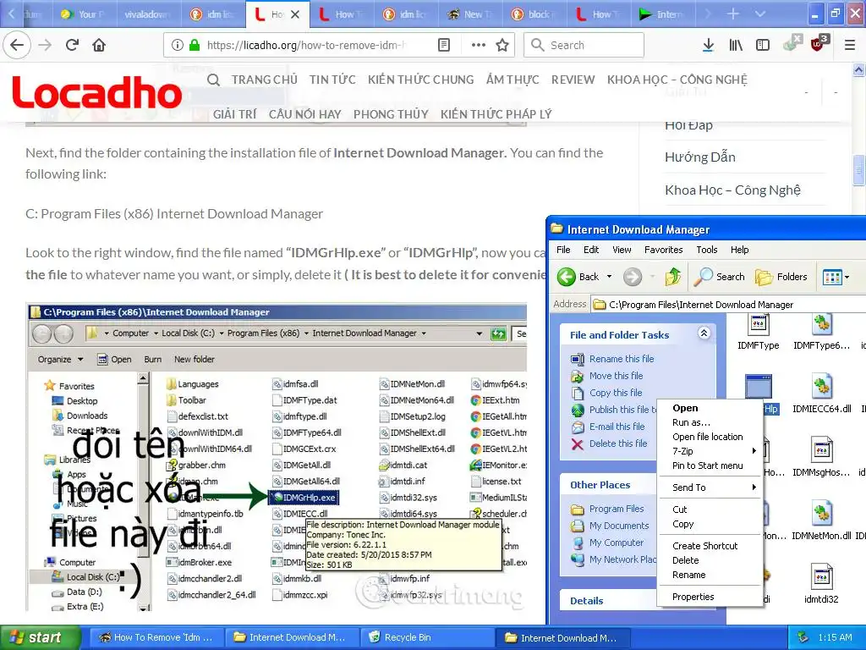Click the Firefox back arrow button
Viewport: 866px width, 650px height.
(17, 45)
